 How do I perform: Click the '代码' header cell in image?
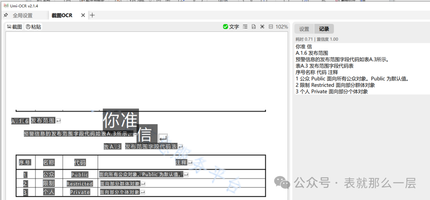point(80,163)
